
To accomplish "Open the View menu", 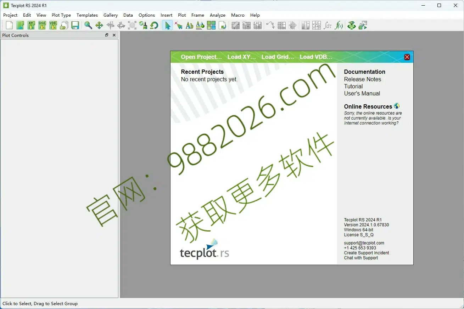I will pyautogui.click(x=41, y=15).
